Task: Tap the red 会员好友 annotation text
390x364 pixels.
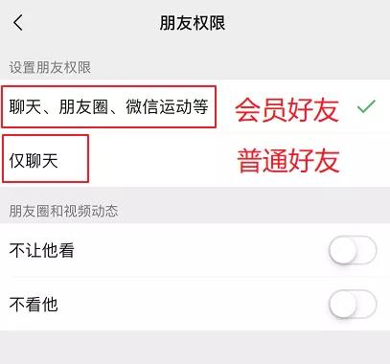Action: click(287, 109)
